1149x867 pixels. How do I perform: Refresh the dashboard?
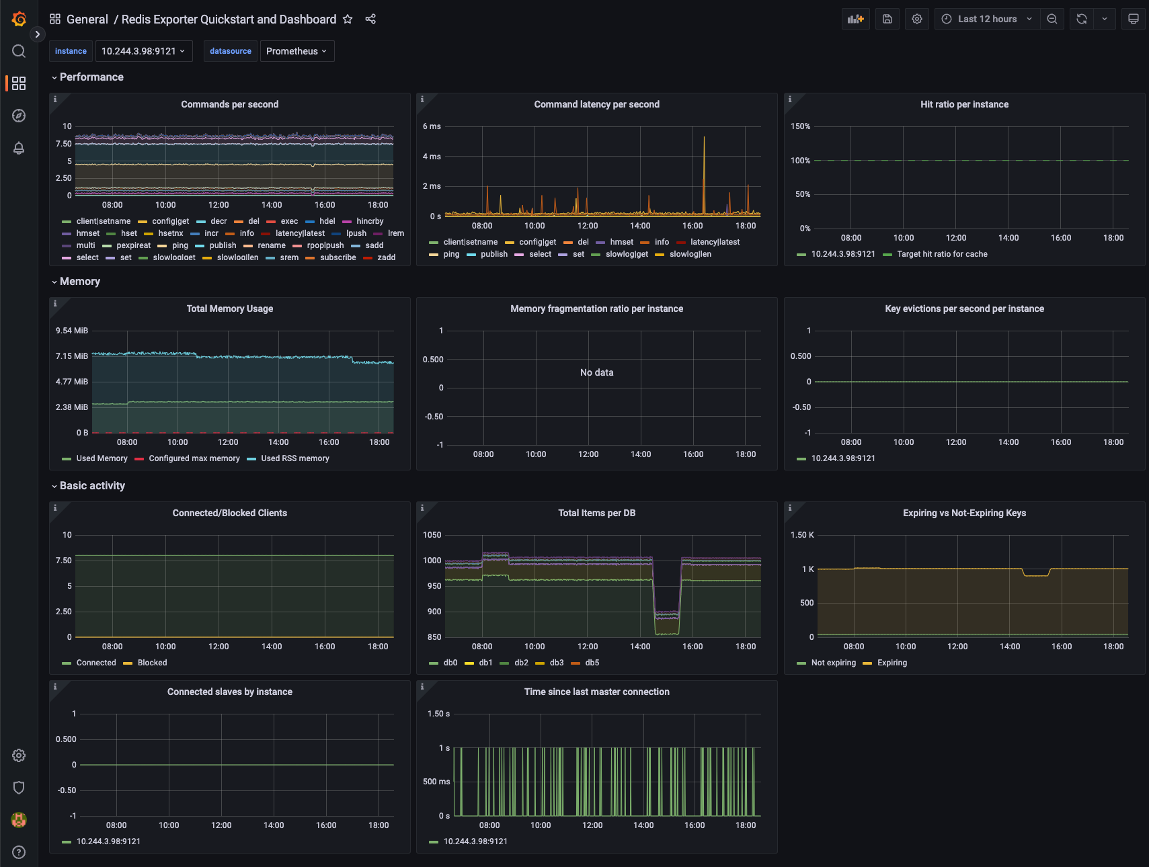click(1082, 19)
